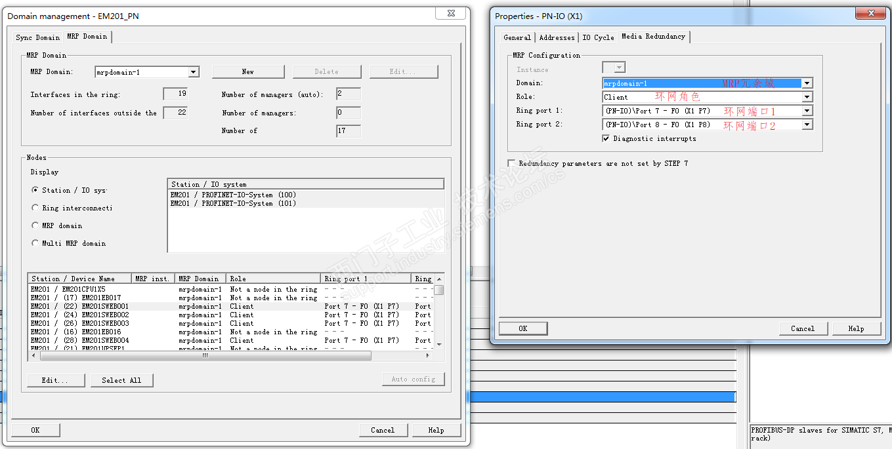Select the MRP Domain tab
This screenshot has height=449, width=892.
(x=87, y=37)
